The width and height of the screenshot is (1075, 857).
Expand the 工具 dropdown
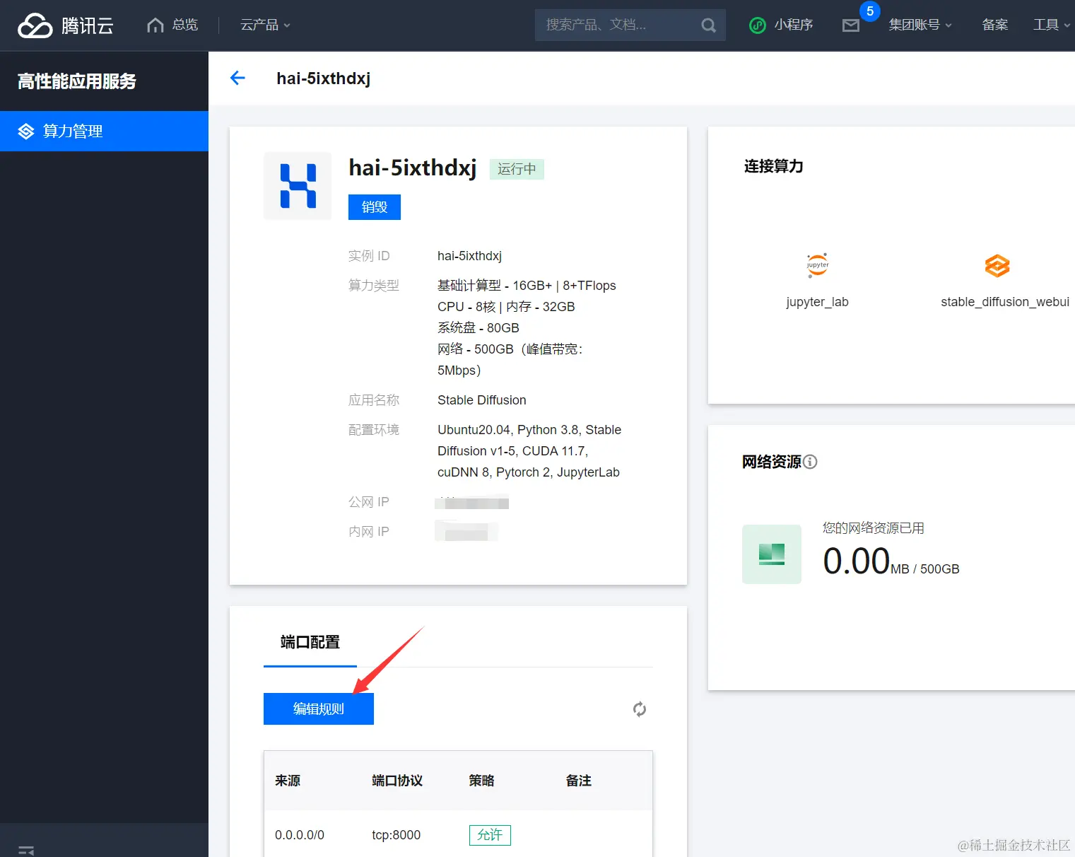(1052, 25)
